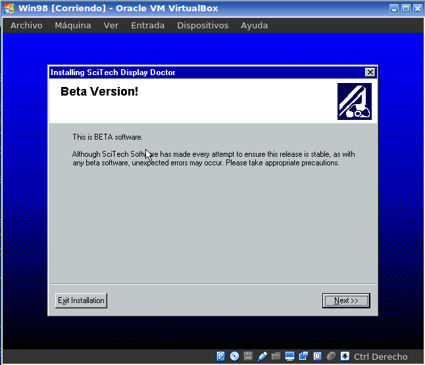Image resolution: width=425 pixels, height=365 pixels.
Task: Close the SciTech Display Doctor installer
Action: click(370, 72)
